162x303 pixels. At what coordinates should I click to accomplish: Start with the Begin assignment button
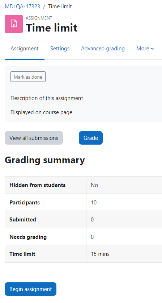point(30,289)
